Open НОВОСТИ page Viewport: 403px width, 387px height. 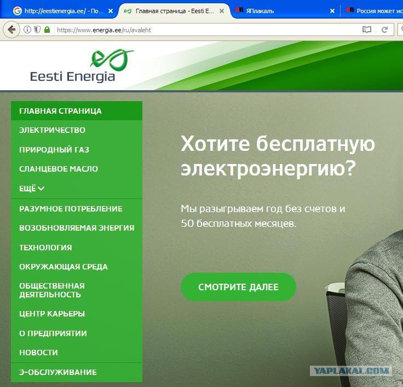click(x=77, y=353)
